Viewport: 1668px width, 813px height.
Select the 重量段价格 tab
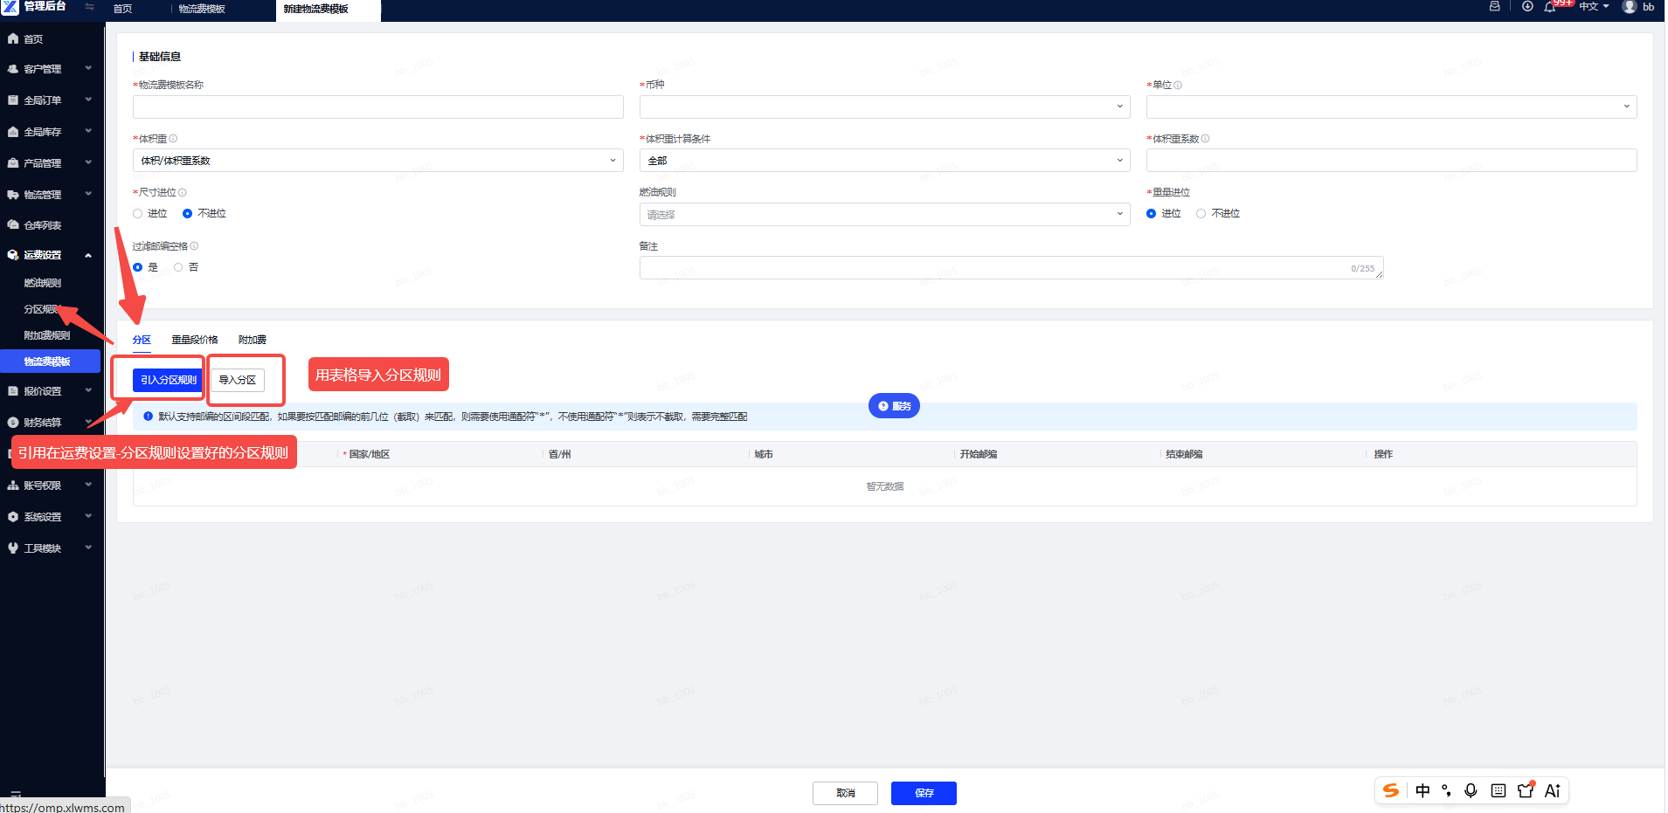click(x=195, y=340)
